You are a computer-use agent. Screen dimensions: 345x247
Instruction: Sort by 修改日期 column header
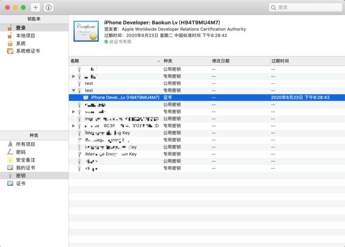pyautogui.click(x=240, y=61)
